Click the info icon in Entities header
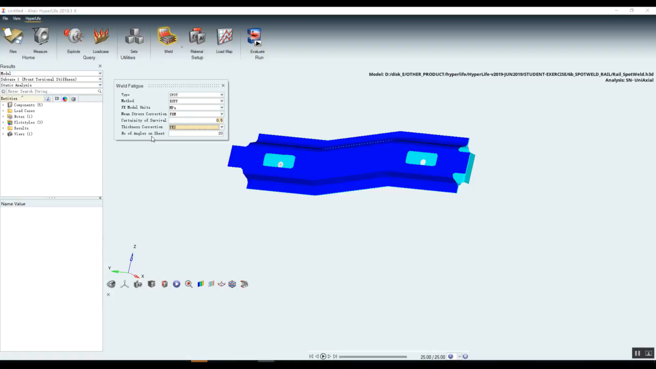 click(x=48, y=99)
